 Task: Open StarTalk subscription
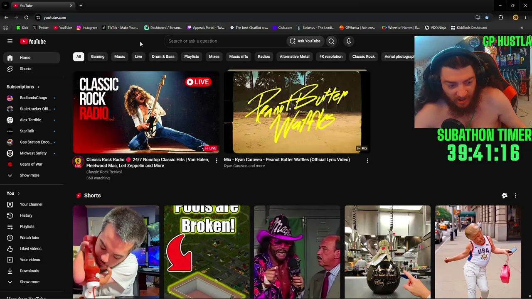click(32, 131)
